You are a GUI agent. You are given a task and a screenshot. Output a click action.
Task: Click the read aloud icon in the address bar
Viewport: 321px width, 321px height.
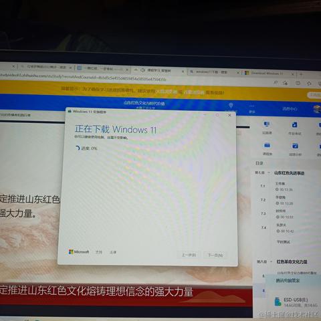click(276, 83)
